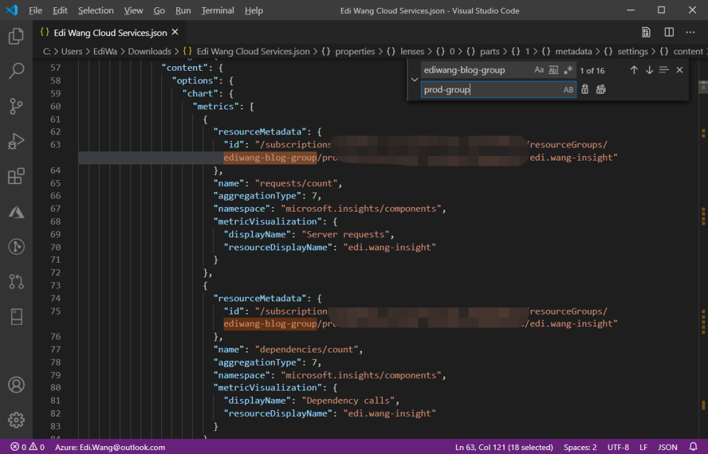The height and width of the screenshot is (454, 708).
Task: Open the Git Graph activity icon
Action: (16, 246)
